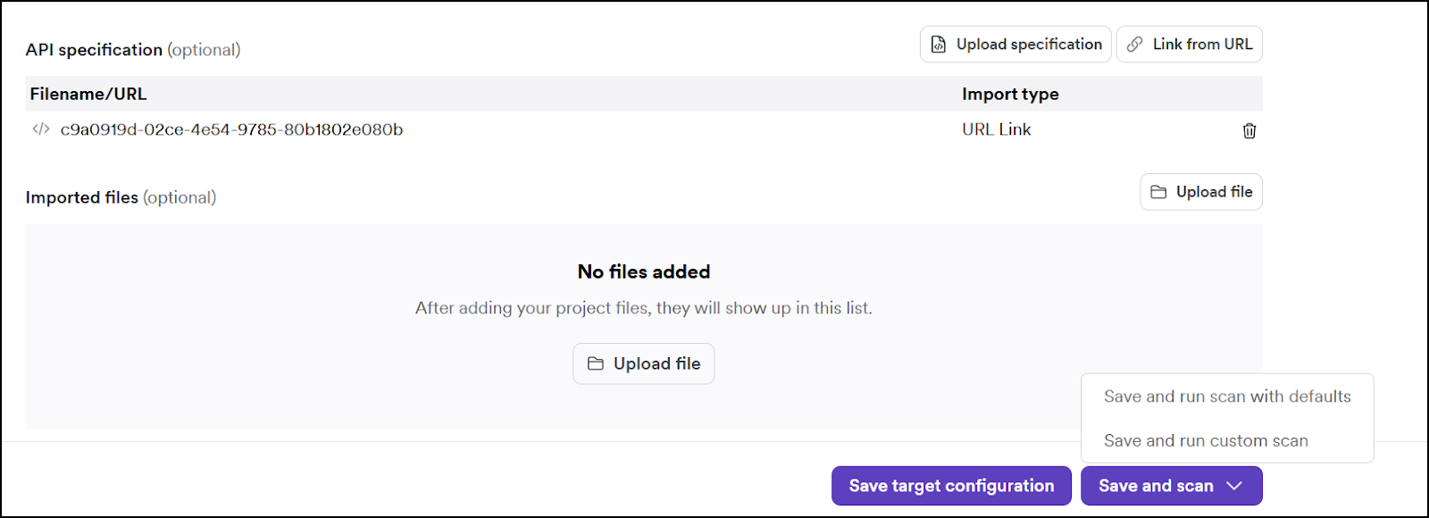Click the 'After adding your project files' message
Screen dimensions: 1429x518
[644, 308]
